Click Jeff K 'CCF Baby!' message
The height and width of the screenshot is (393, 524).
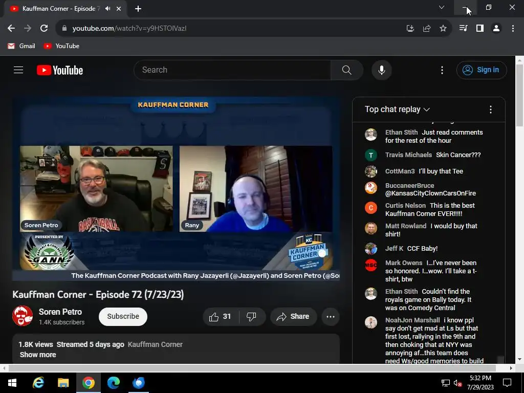tap(429, 249)
